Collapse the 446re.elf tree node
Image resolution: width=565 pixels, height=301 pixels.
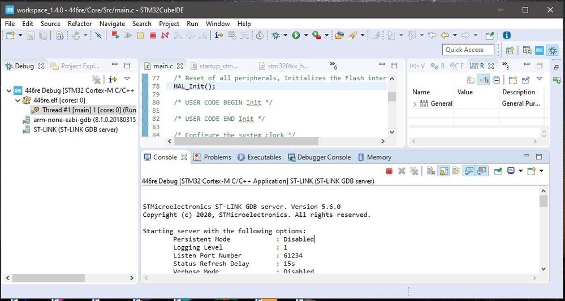[x=18, y=101]
